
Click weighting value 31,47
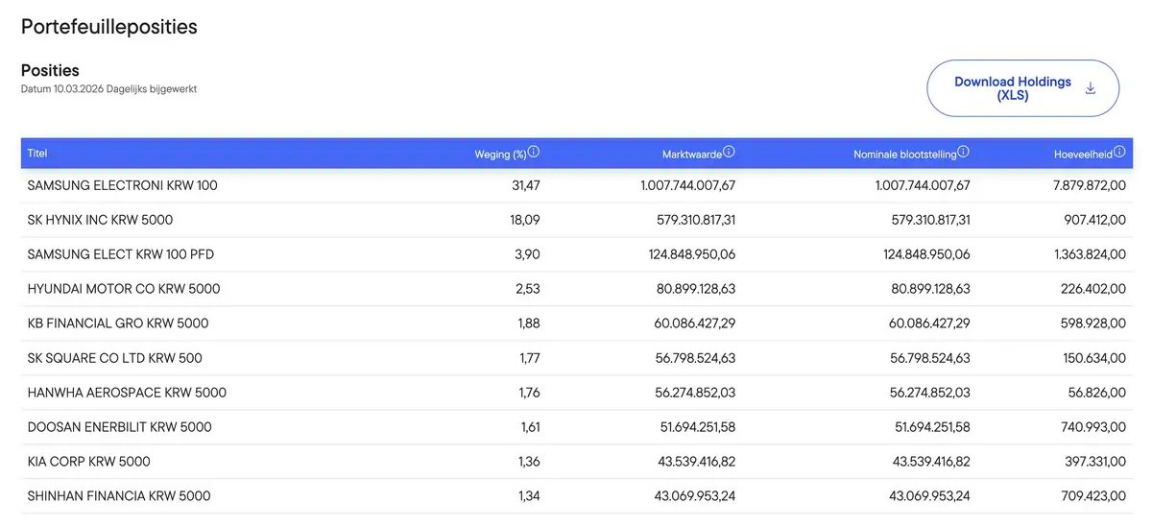[x=524, y=185]
